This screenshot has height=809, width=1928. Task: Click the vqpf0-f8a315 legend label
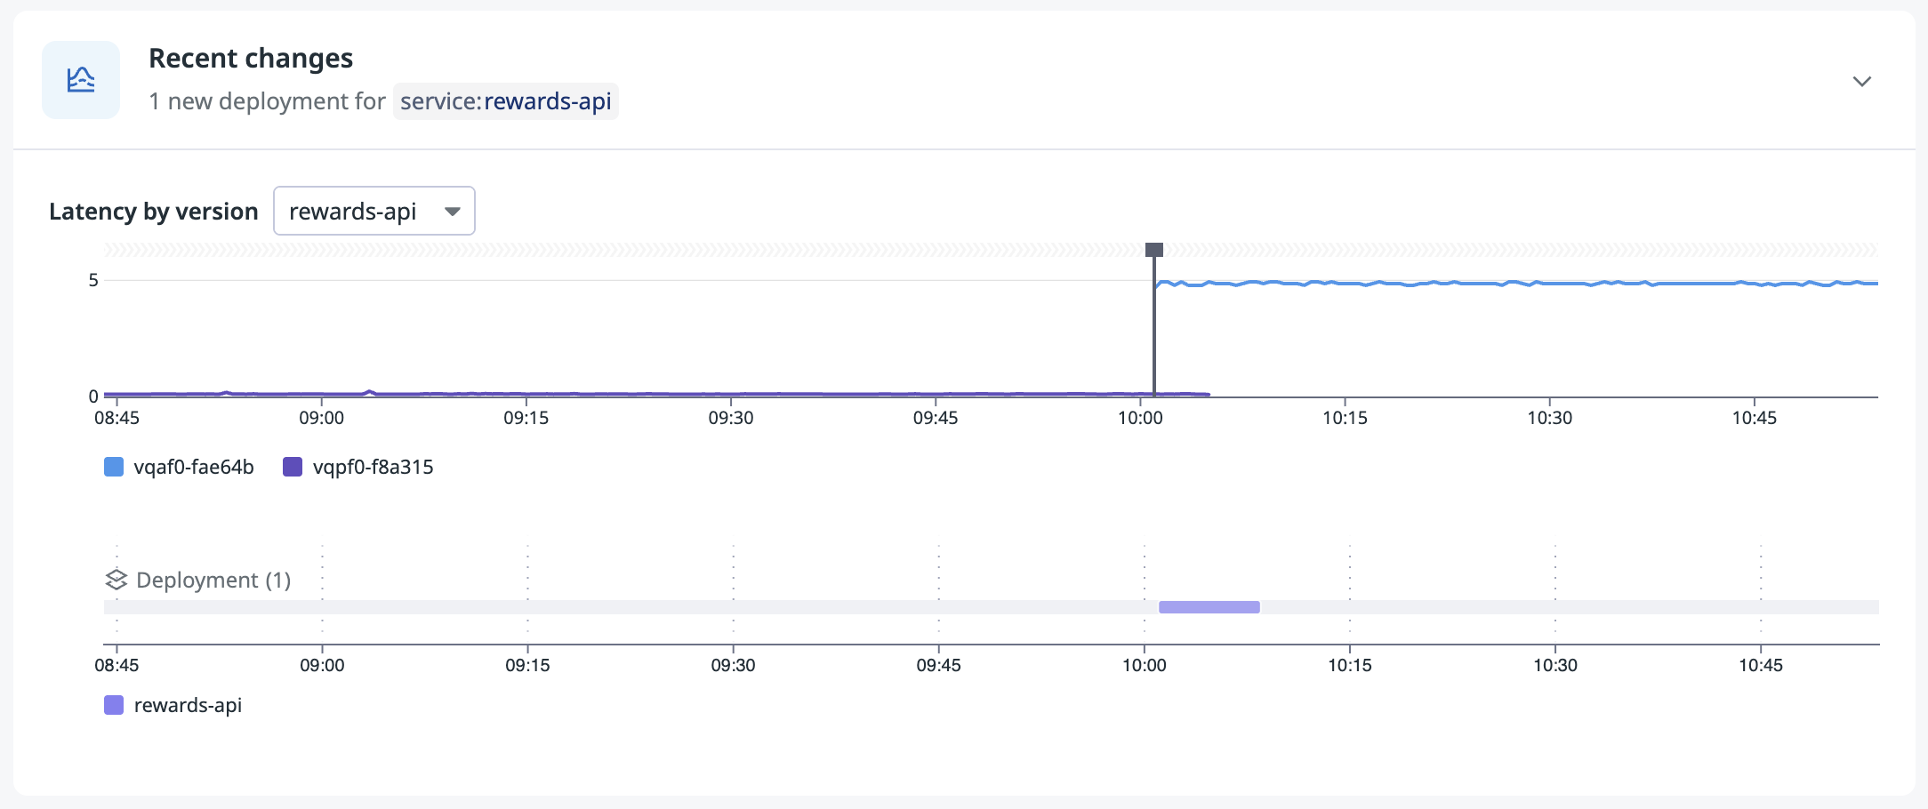373,467
